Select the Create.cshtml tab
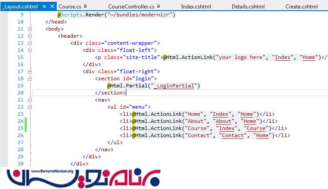328x189 pixels. [x=301, y=7]
